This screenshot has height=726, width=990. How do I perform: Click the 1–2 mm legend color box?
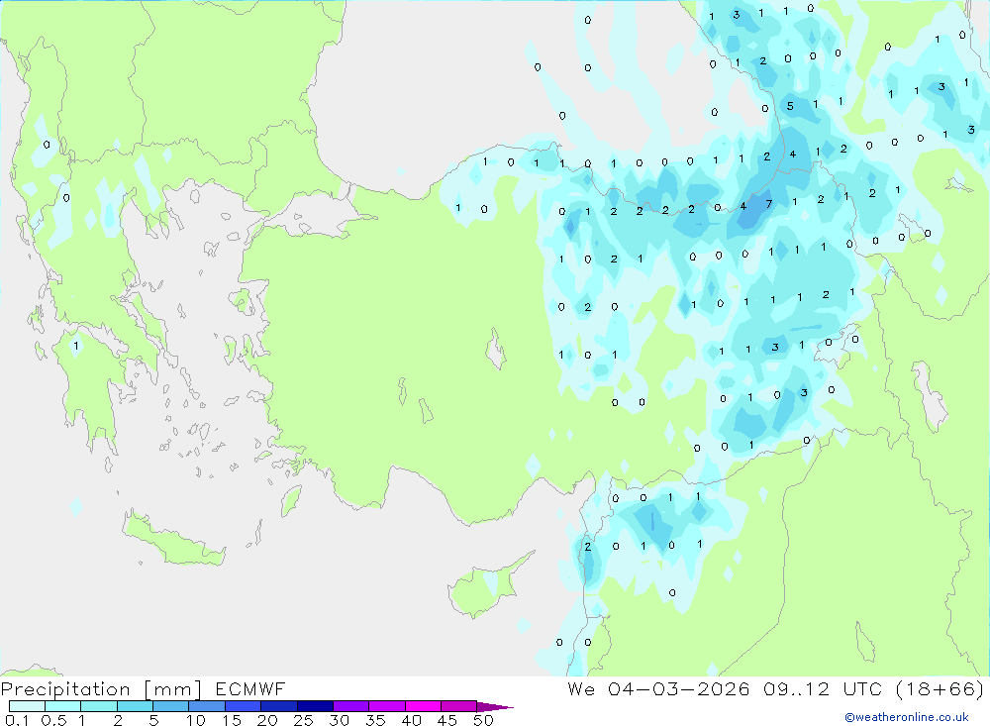pyautogui.click(x=98, y=706)
